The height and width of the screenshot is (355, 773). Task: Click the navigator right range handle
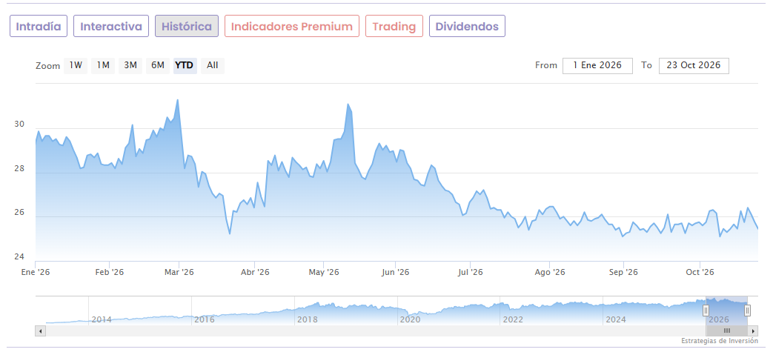[x=747, y=310]
